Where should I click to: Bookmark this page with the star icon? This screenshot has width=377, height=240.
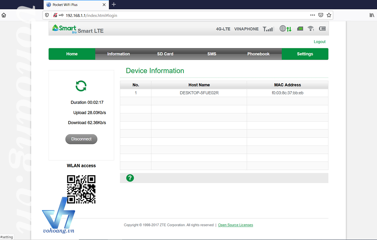329,15
